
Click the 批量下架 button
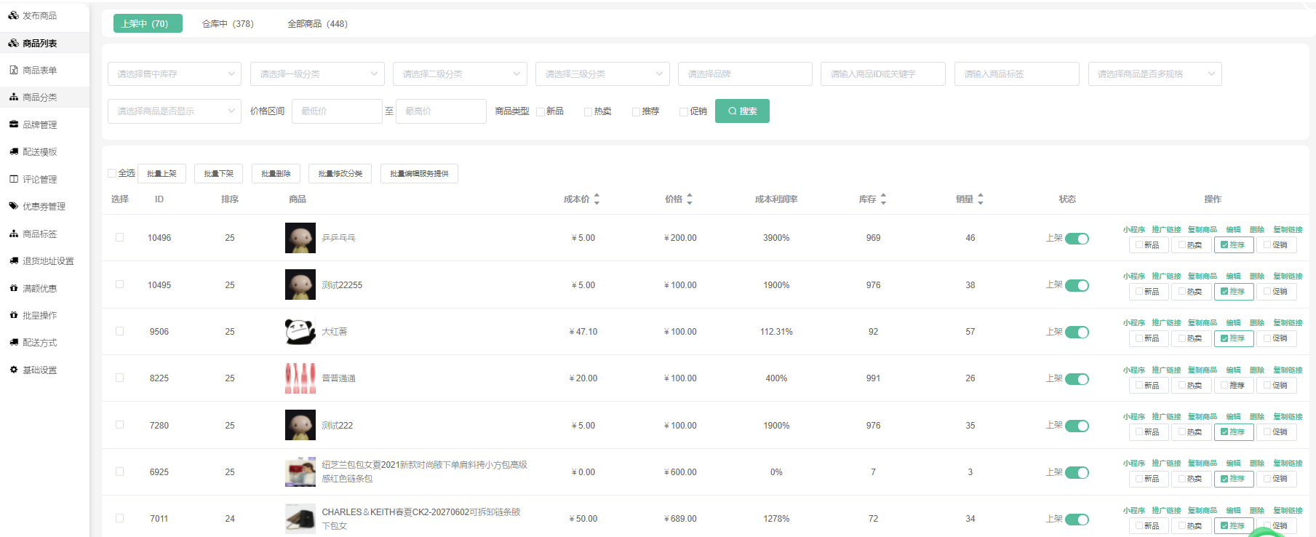click(218, 173)
